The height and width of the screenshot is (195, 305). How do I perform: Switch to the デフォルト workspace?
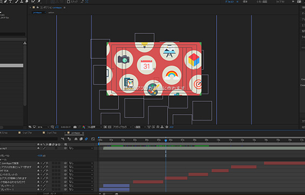tap(230, 2)
